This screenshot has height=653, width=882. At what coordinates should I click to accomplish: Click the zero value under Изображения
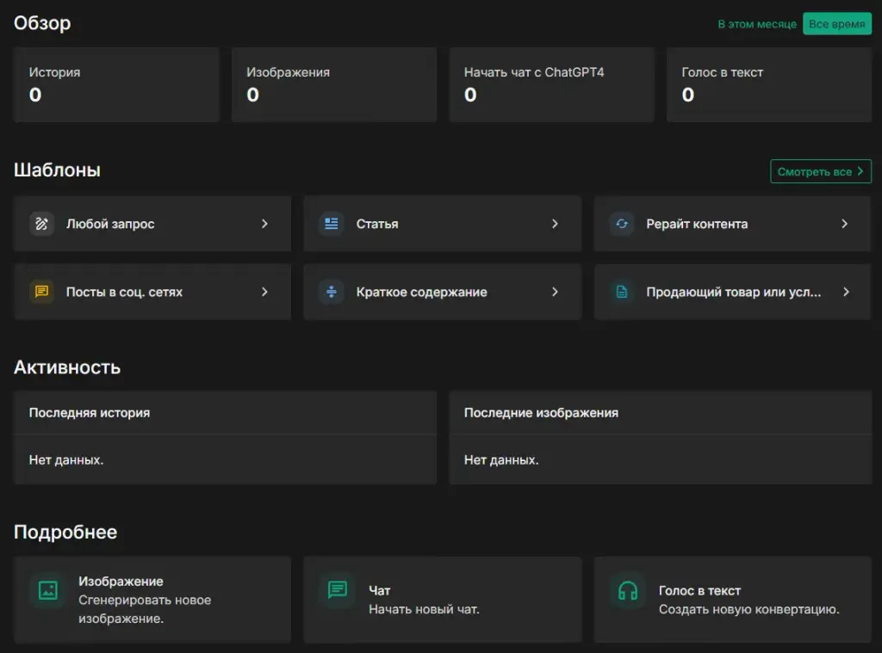click(x=253, y=95)
